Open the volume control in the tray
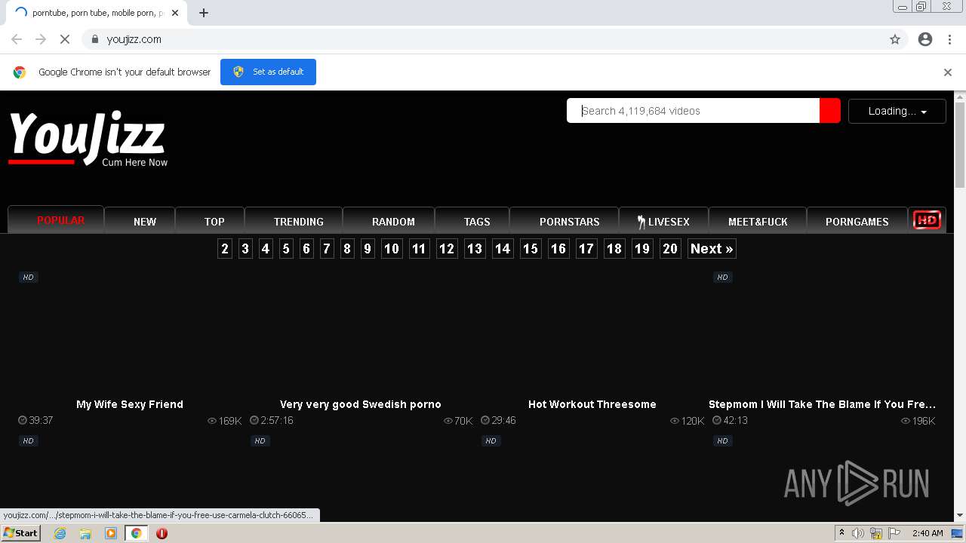The width and height of the screenshot is (966, 543). pos(858,533)
